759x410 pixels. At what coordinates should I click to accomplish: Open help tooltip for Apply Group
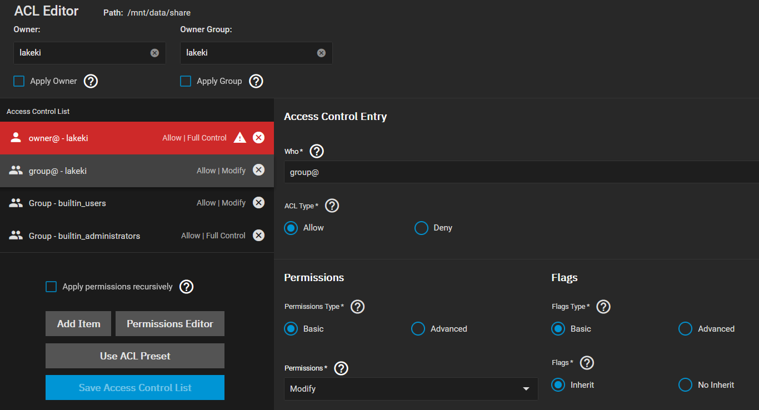click(256, 81)
